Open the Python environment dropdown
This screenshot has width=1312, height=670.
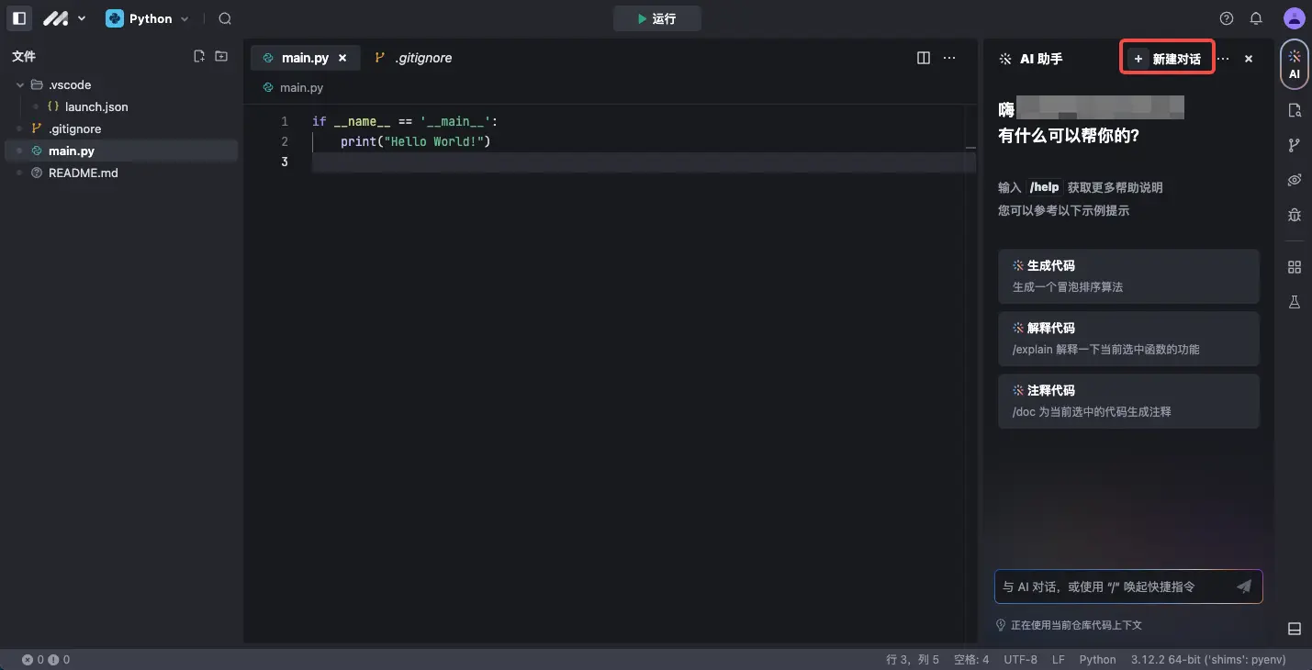coord(147,18)
